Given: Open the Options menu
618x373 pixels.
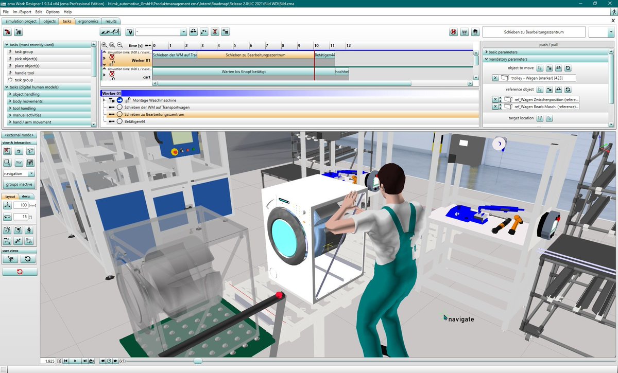Looking at the screenshot, I should pyautogui.click(x=52, y=11).
